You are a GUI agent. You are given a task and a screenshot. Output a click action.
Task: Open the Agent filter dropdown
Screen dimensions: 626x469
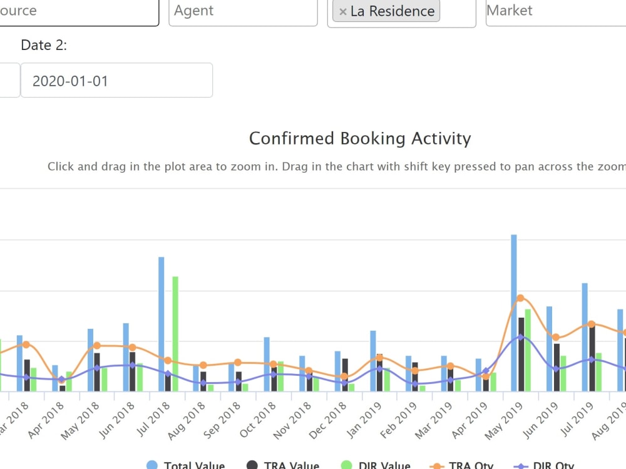pyautogui.click(x=243, y=11)
